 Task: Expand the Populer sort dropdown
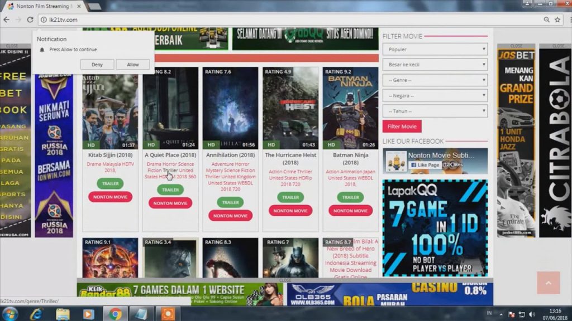[435, 50]
